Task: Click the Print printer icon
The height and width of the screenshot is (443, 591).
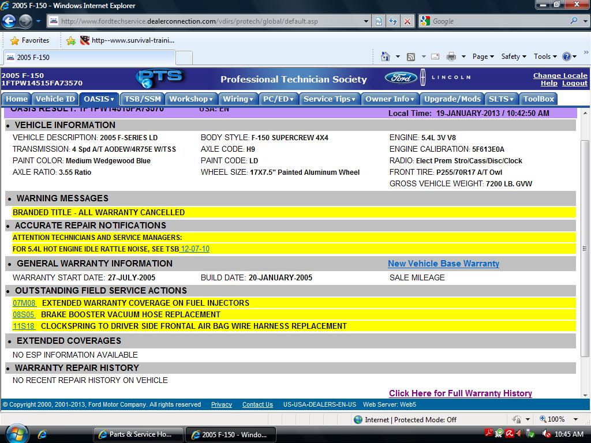Action: point(451,57)
